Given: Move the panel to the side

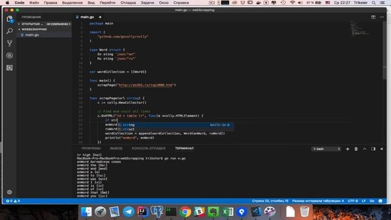Looking at the screenshot, I should point(373,149).
